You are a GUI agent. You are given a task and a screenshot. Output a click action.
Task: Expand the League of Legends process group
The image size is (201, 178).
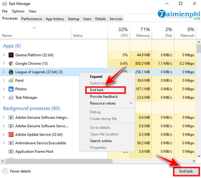(4, 72)
